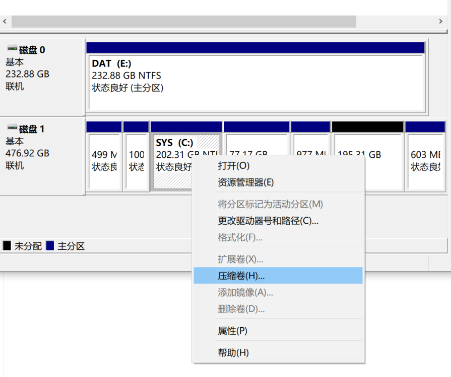Click the 磁盘 0 disk icon
The image size is (451, 377).
tap(12, 48)
